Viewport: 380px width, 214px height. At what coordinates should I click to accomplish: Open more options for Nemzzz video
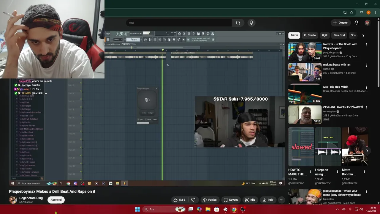pyautogui.click(x=366, y=45)
